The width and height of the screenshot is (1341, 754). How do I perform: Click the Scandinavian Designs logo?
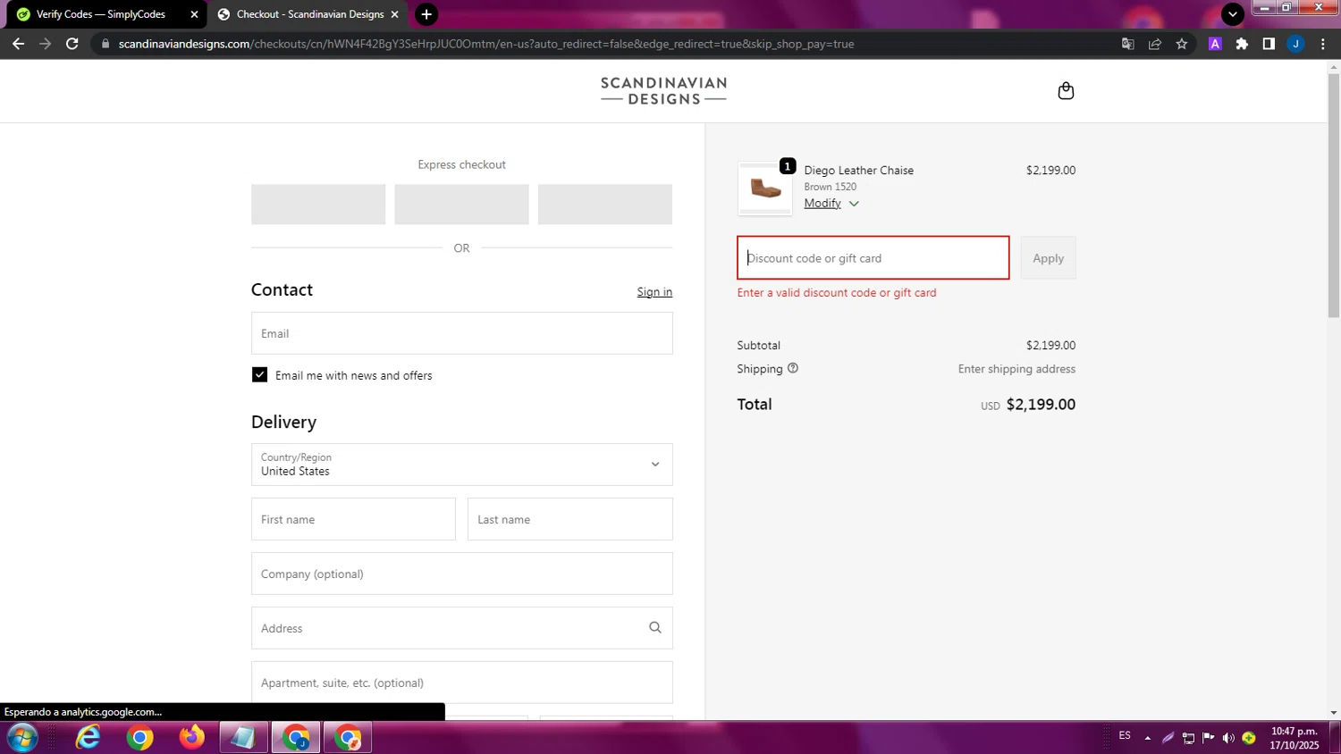pos(663,91)
